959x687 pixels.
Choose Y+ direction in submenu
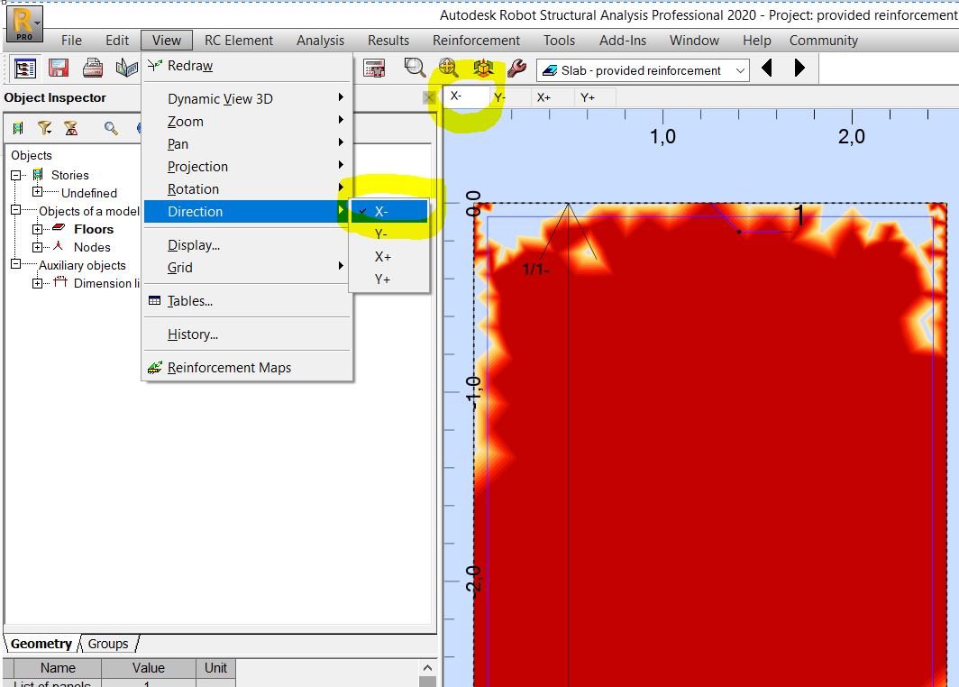(389, 279)
